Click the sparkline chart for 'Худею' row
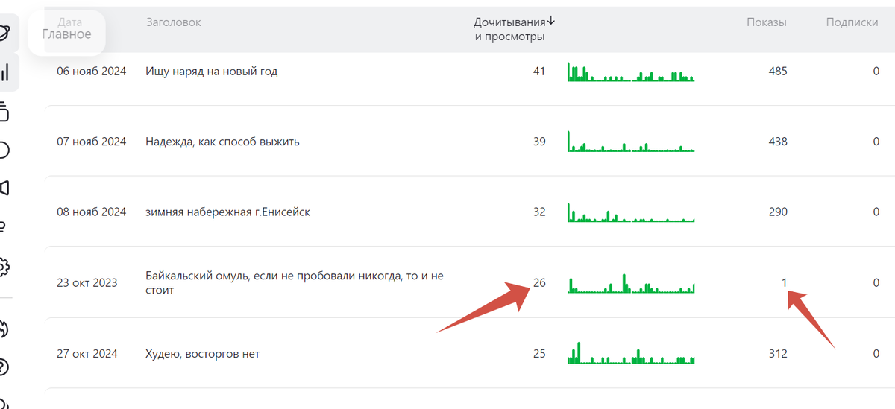This screenshot has height=409, width=895. pyautogui.click(x=631, y=353)
